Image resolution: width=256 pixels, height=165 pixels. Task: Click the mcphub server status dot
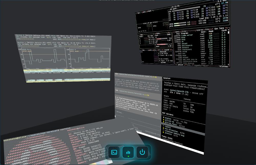click(x=164, y=117)
